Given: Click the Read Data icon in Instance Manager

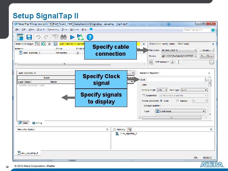Looking at the screenshot, I should tap(55, 44).
